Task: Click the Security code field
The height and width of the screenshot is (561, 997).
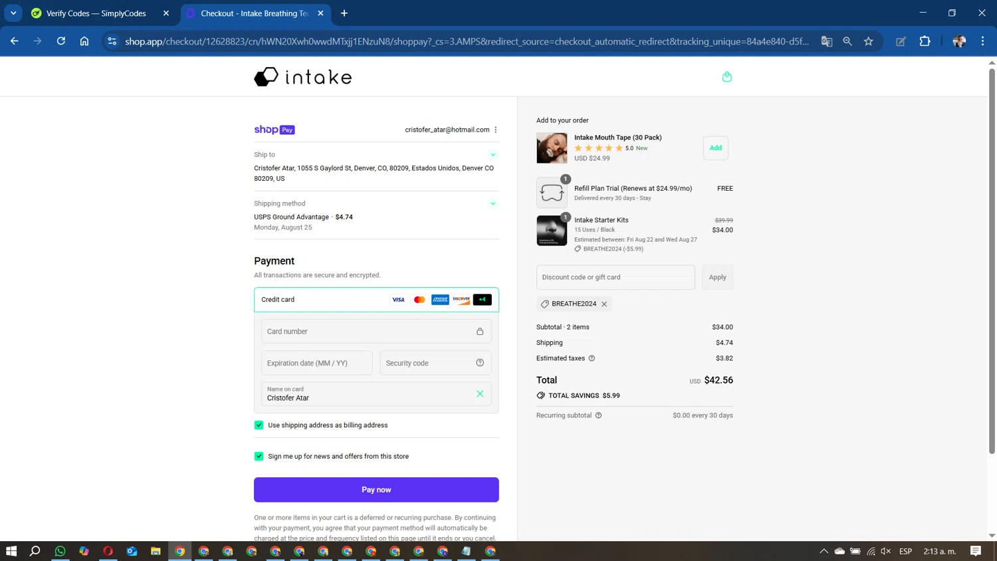Action: (435, 363)
